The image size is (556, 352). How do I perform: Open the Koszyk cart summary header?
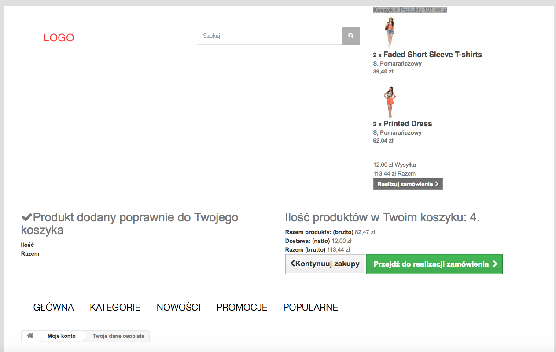pyautogui.click(x=409, y=10)
